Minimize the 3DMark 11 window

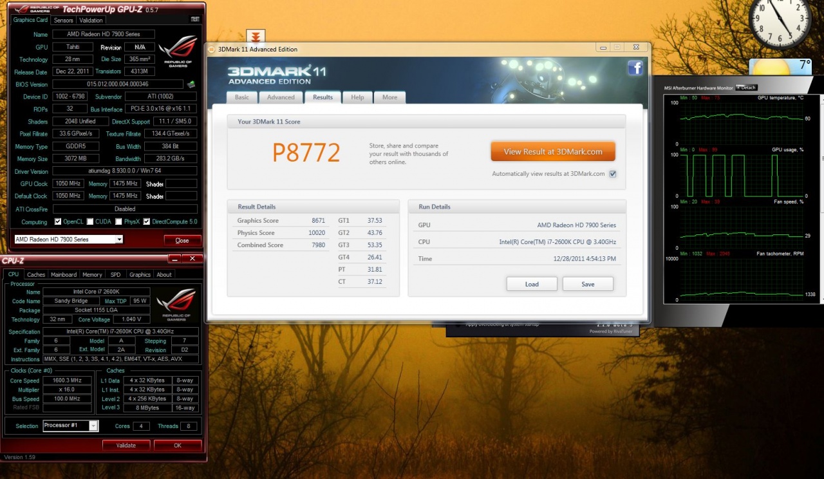coord(602,48)
